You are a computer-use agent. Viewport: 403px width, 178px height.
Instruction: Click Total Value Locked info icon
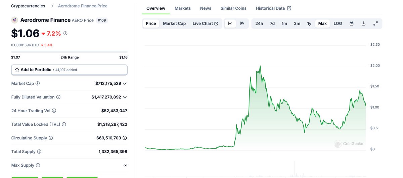coord(64,124)
